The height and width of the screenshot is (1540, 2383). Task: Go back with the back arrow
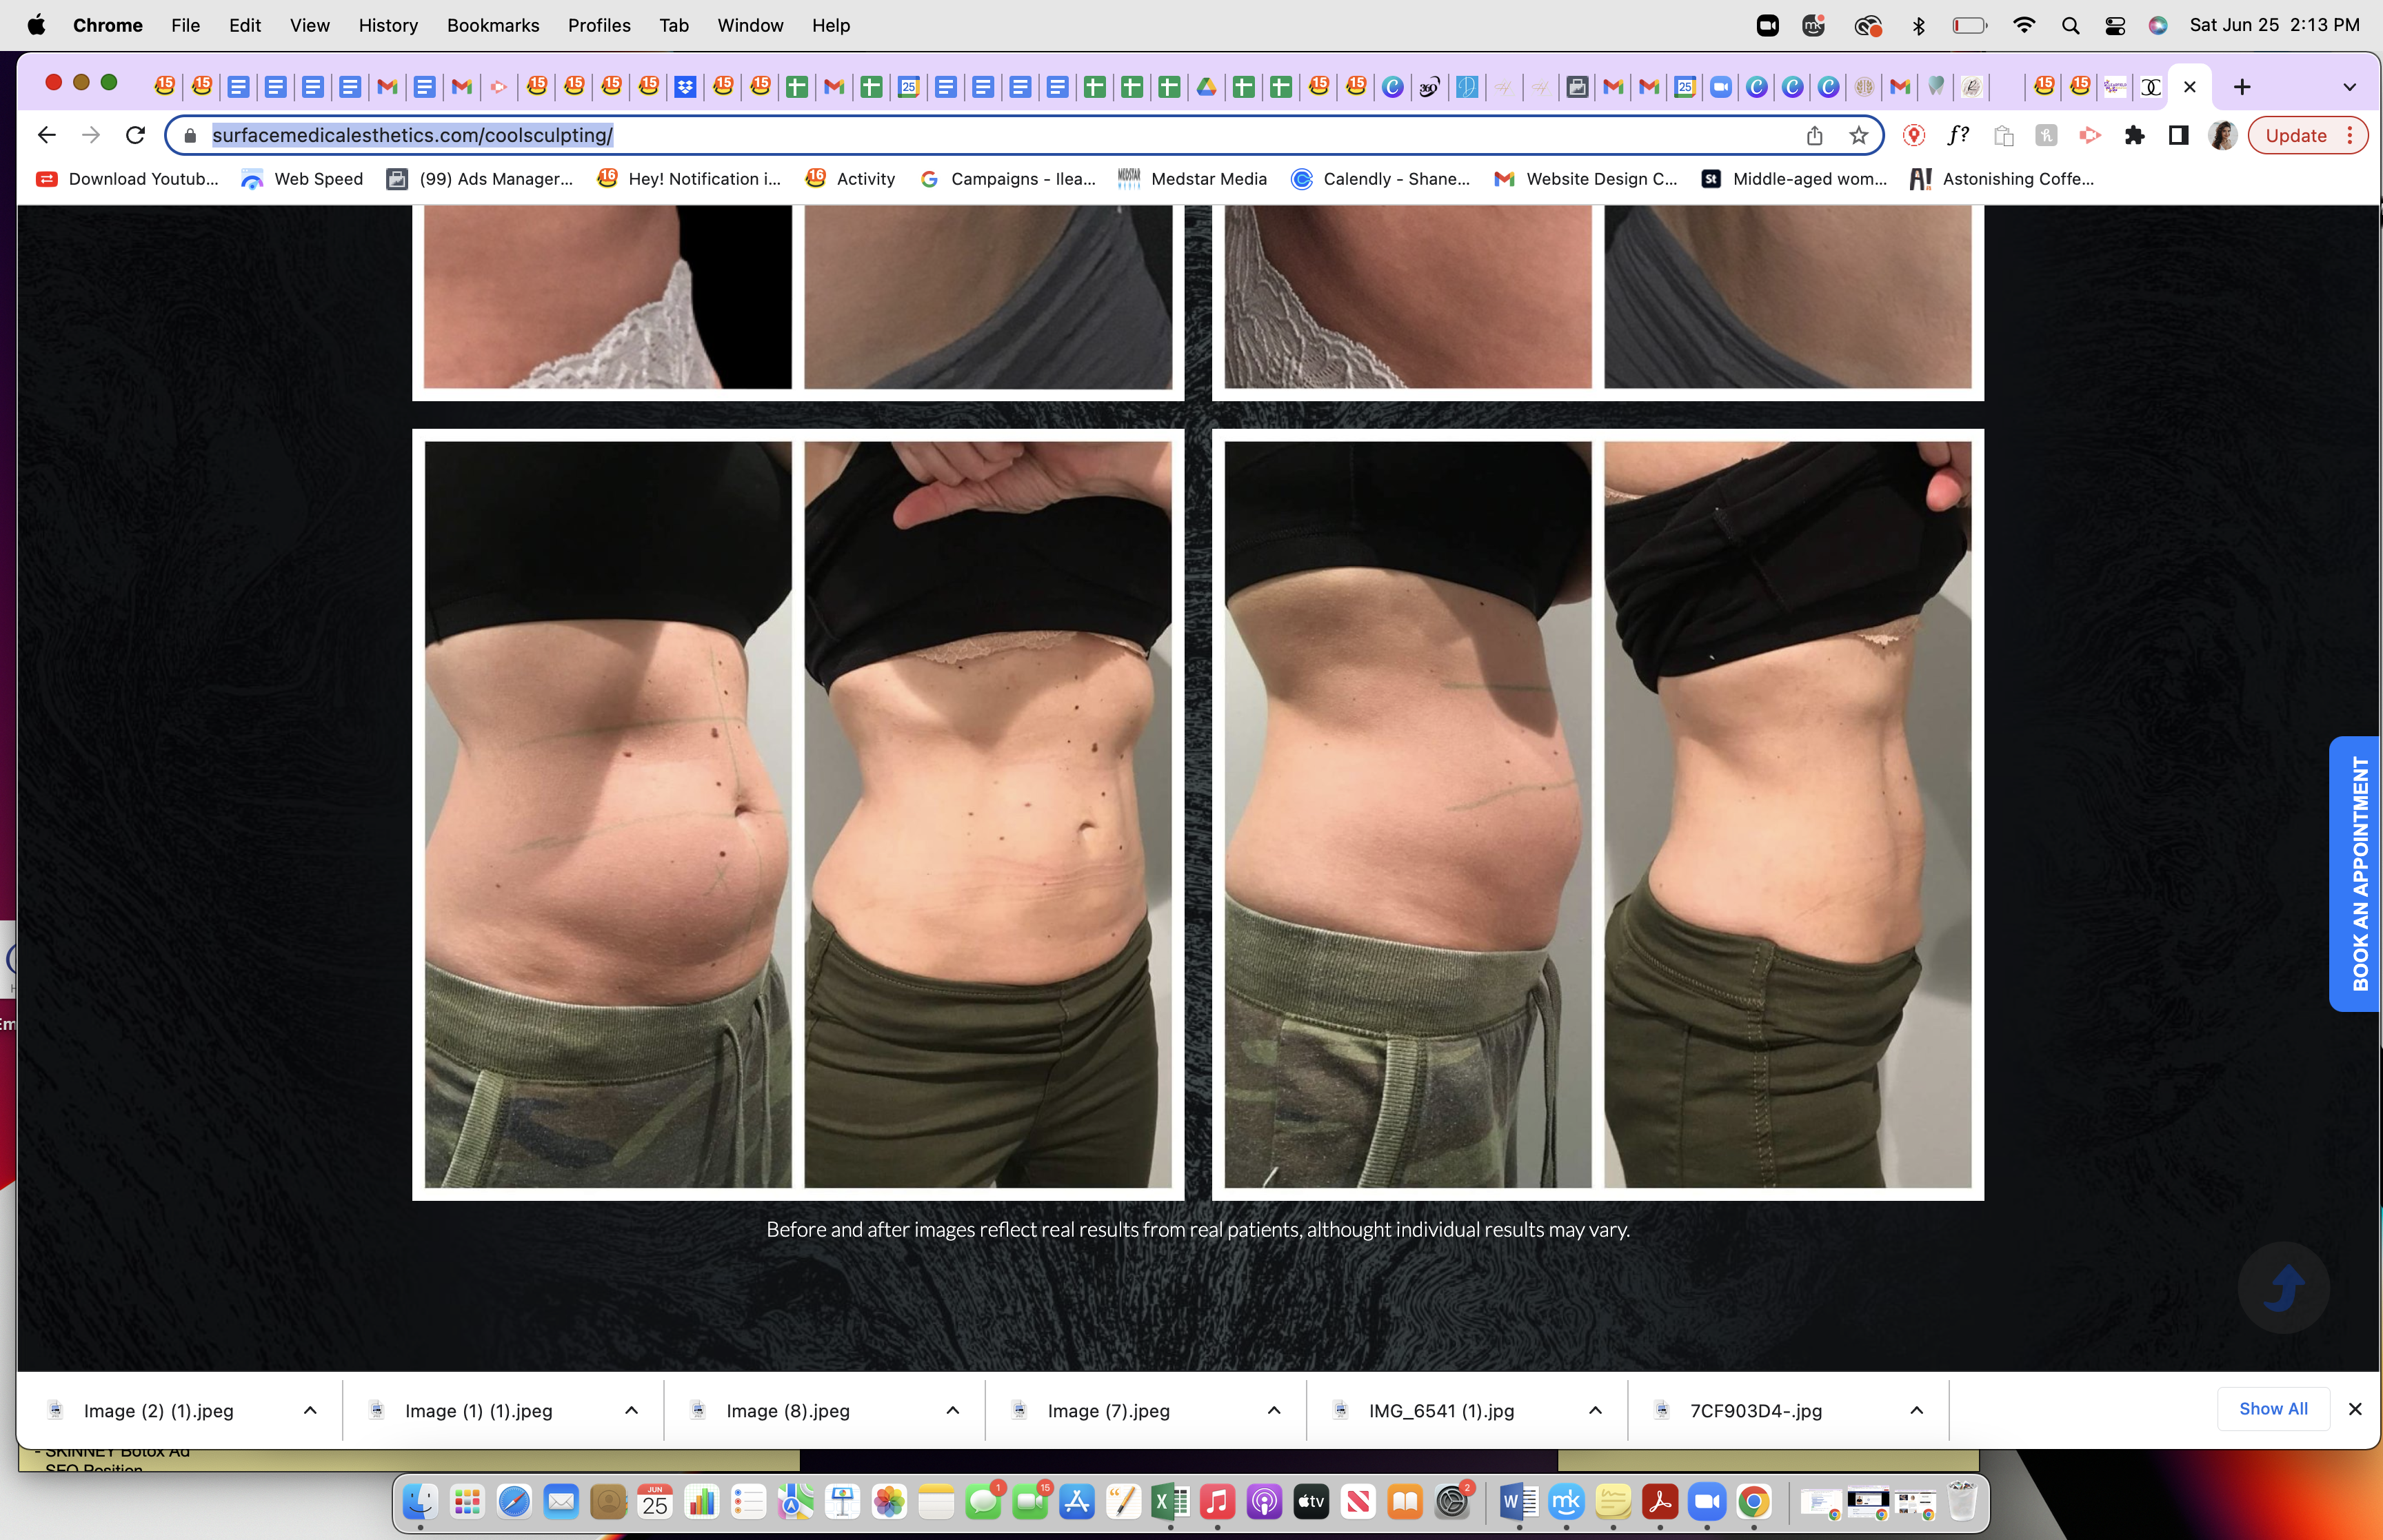[x=46, y=135]
